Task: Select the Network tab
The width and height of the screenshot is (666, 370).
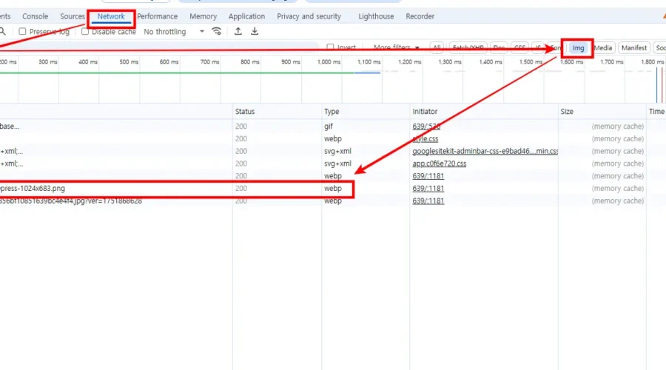Action: tap(111, 16)
